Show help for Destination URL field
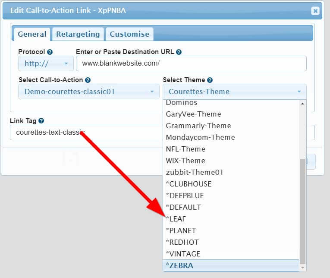Screen dimensions: 330x278 [179, 52]
